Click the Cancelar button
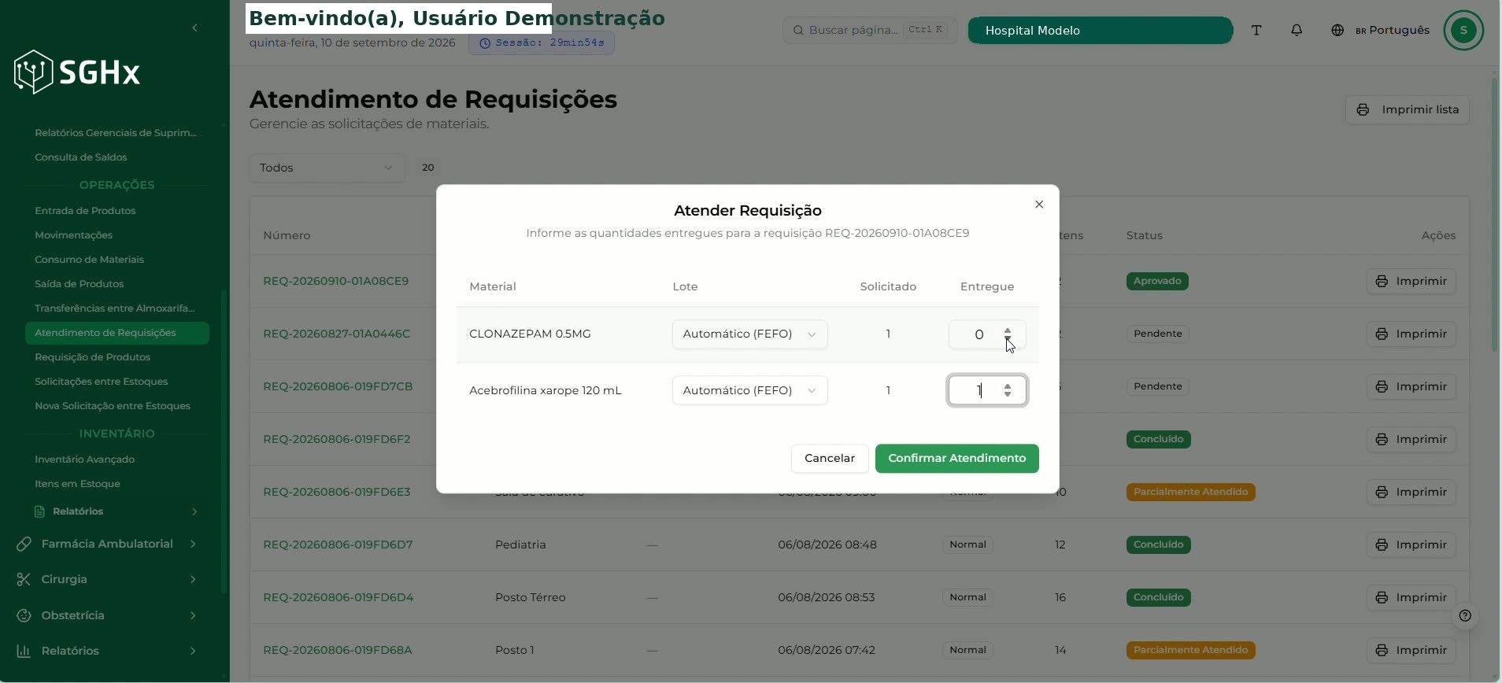This screenshot has height=683, width=1502. pyautogui.click(x=829, y=458)
